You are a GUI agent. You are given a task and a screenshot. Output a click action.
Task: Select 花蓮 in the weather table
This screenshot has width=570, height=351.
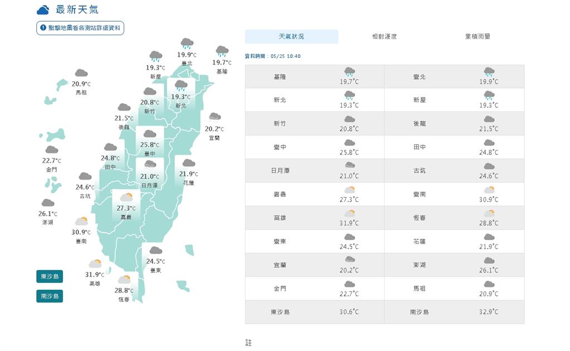pos(419,241)
